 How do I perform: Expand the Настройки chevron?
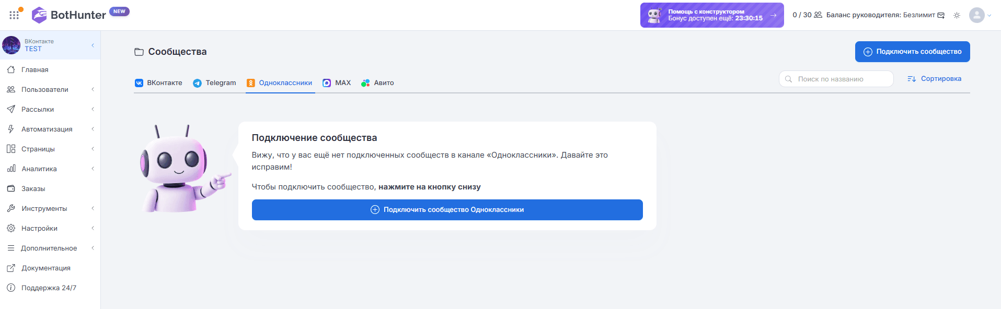[93, 228]
